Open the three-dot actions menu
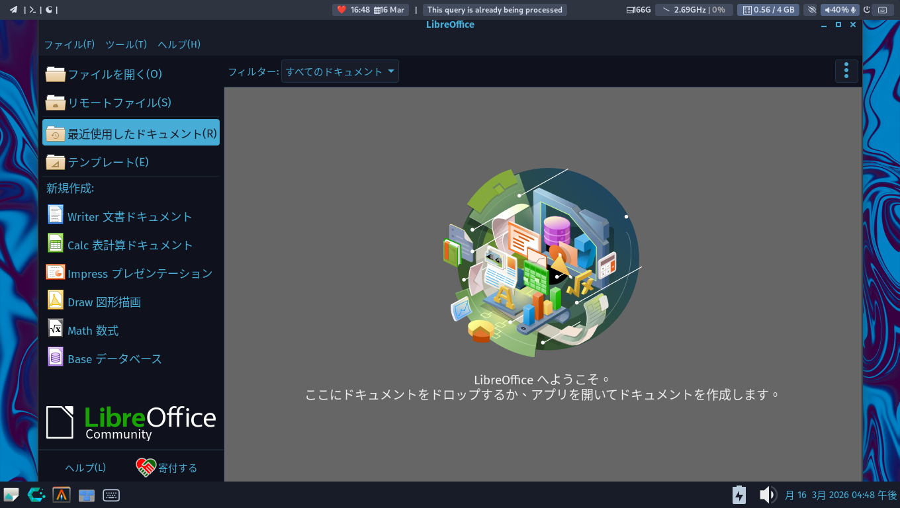 point(846,71)
